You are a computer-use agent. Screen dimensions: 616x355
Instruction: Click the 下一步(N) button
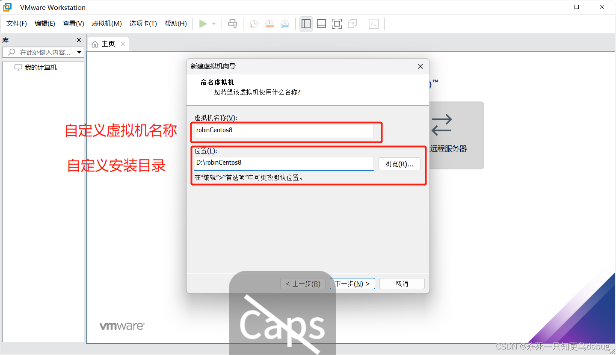point(352,284)
